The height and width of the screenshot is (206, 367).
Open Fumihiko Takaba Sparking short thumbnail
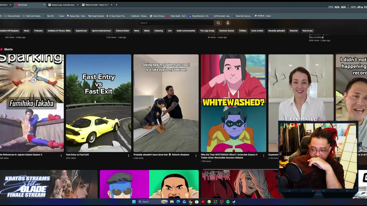[32, 103]
